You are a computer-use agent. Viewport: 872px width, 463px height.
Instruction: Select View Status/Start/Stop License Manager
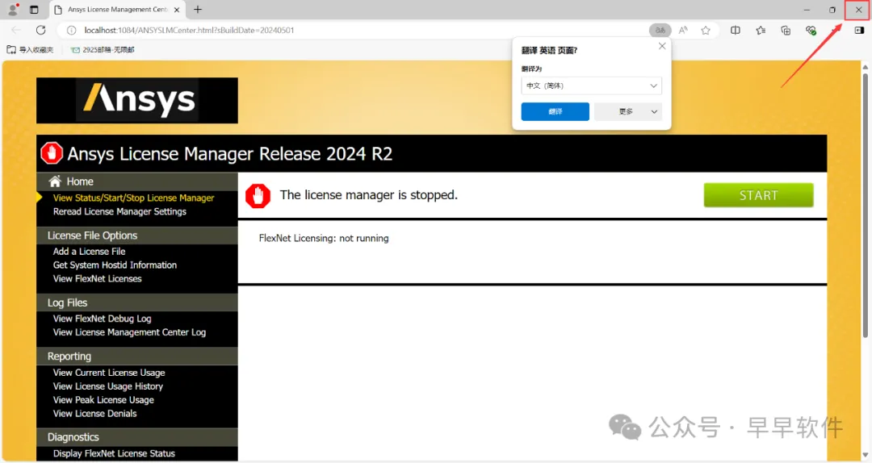pyautogui.click(x=133, y=198)
